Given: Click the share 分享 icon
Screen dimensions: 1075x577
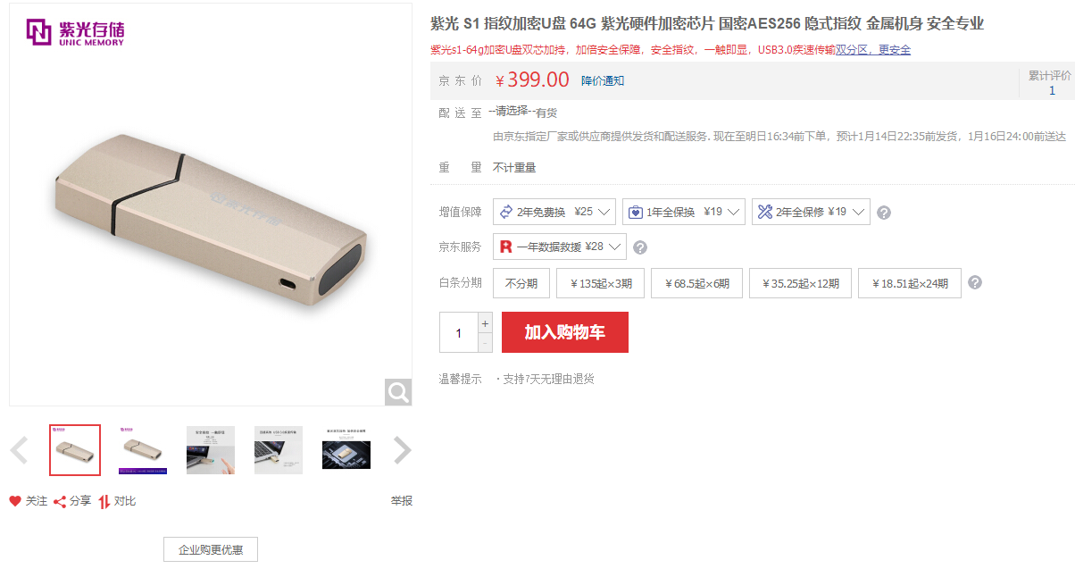Looking at the screenshot, I should [60, 501].
